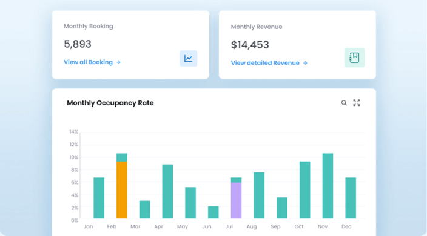Select the September bar in the chart
Image resolution: width=427 pixels, height=236 pixels.
click(x=282, y=208)
